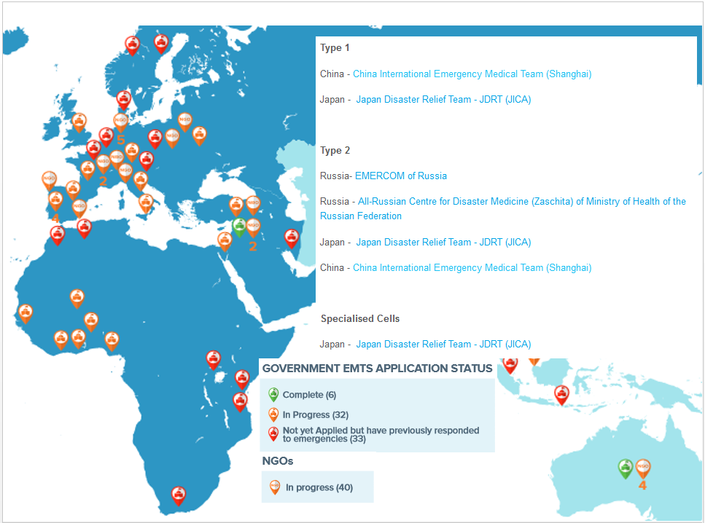Click the red marker in South Africa
Image resolution: width=705 pixels, height=523 pixels.
(179, 495)
